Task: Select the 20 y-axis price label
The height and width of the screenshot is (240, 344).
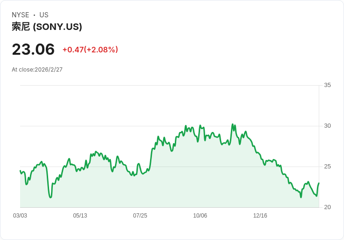Action: (x=327, y=207)
